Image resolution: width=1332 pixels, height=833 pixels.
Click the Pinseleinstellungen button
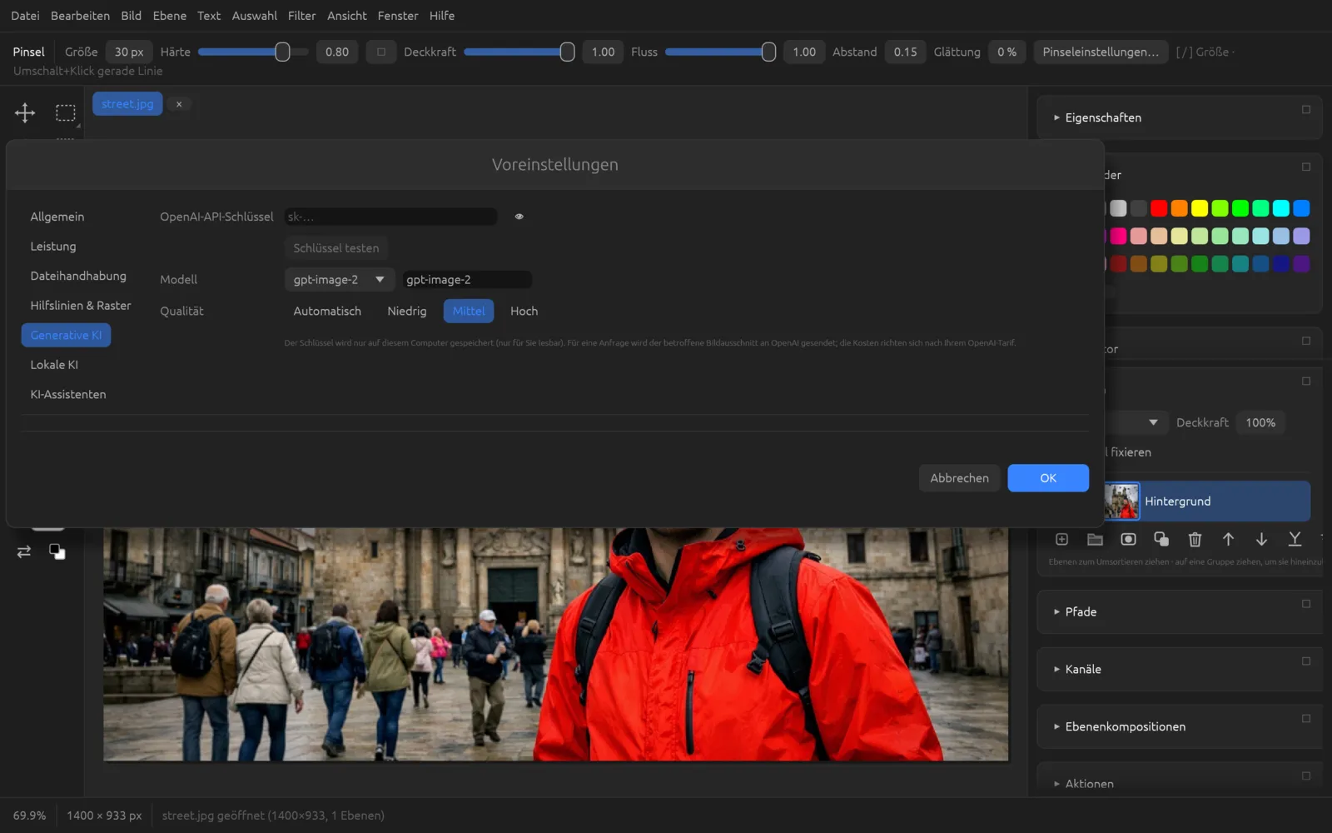(1100, 52)
